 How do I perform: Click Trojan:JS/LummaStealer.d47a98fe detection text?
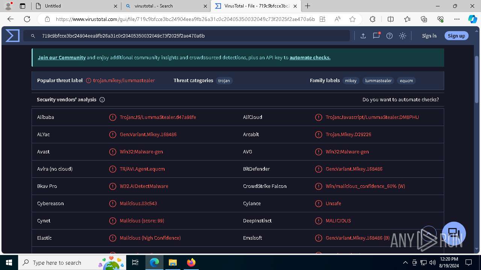coord(158,117)
